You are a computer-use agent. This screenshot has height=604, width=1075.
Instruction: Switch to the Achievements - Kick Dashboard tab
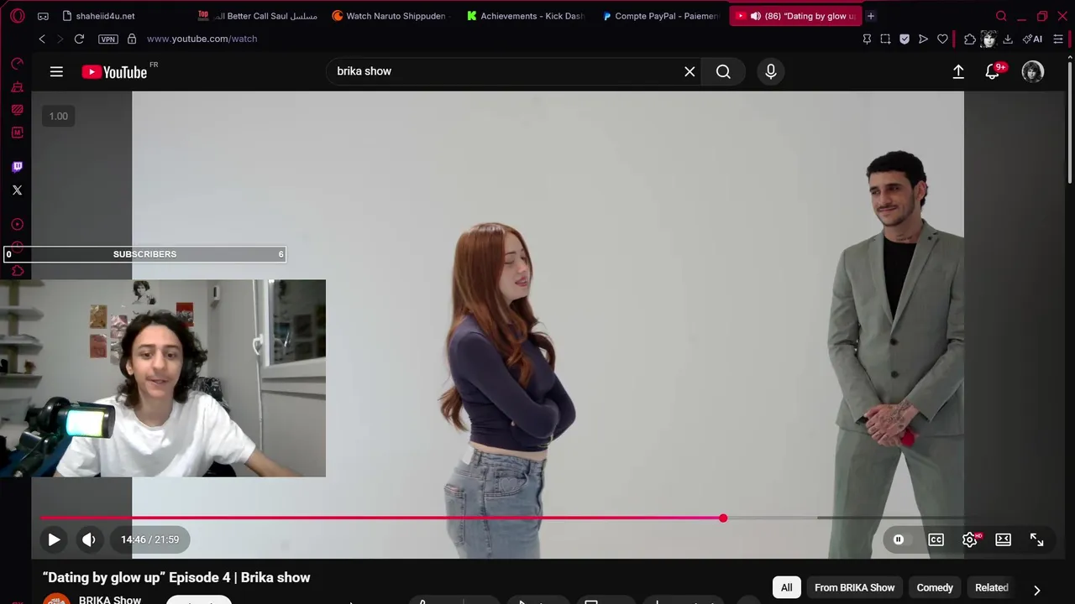(x=526, y=16)
